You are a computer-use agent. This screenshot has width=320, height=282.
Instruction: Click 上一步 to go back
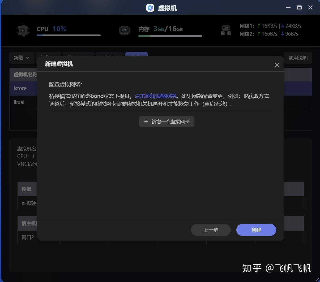pyautogui.click(x=211, y=230)
